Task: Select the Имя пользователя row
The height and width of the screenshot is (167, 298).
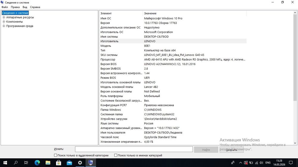Action: tap(173, 133)
